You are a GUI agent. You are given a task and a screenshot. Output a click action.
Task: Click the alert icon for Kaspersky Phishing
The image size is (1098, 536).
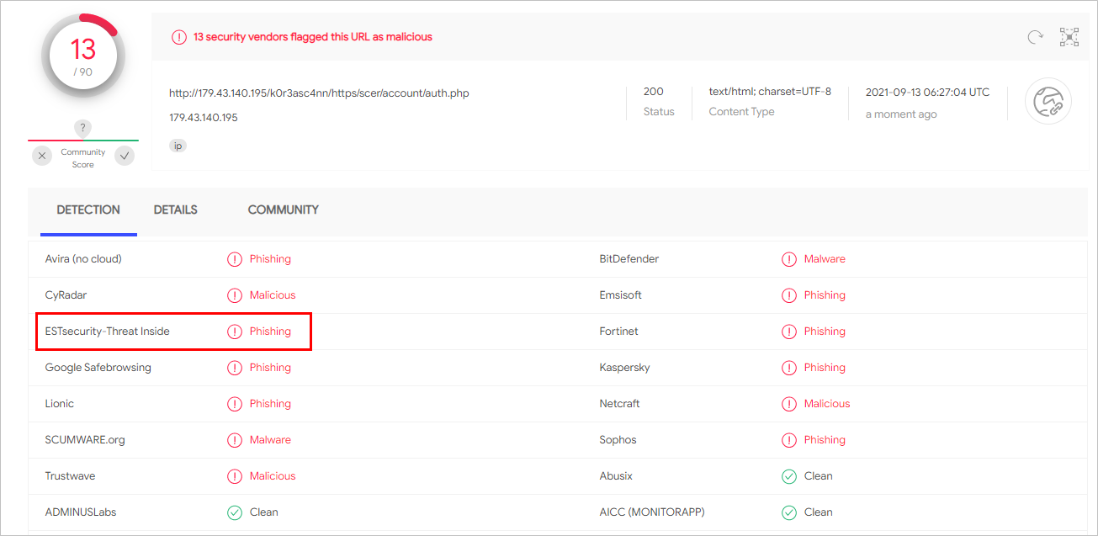[789, 368]
